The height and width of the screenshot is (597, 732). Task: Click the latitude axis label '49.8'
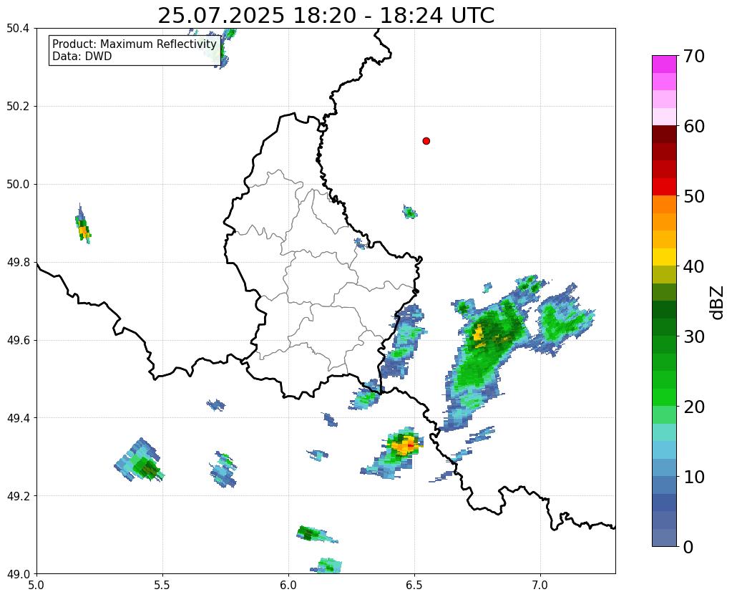[x=18, y=263]
